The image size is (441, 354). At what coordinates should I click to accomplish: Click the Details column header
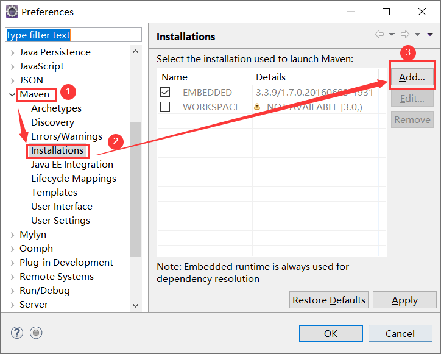316,77
